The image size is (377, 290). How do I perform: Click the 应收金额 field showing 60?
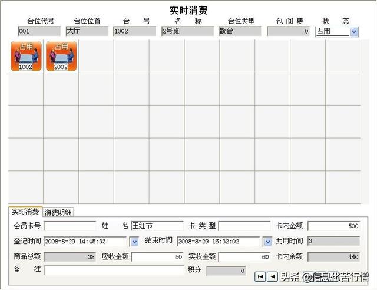coord(157,257)
